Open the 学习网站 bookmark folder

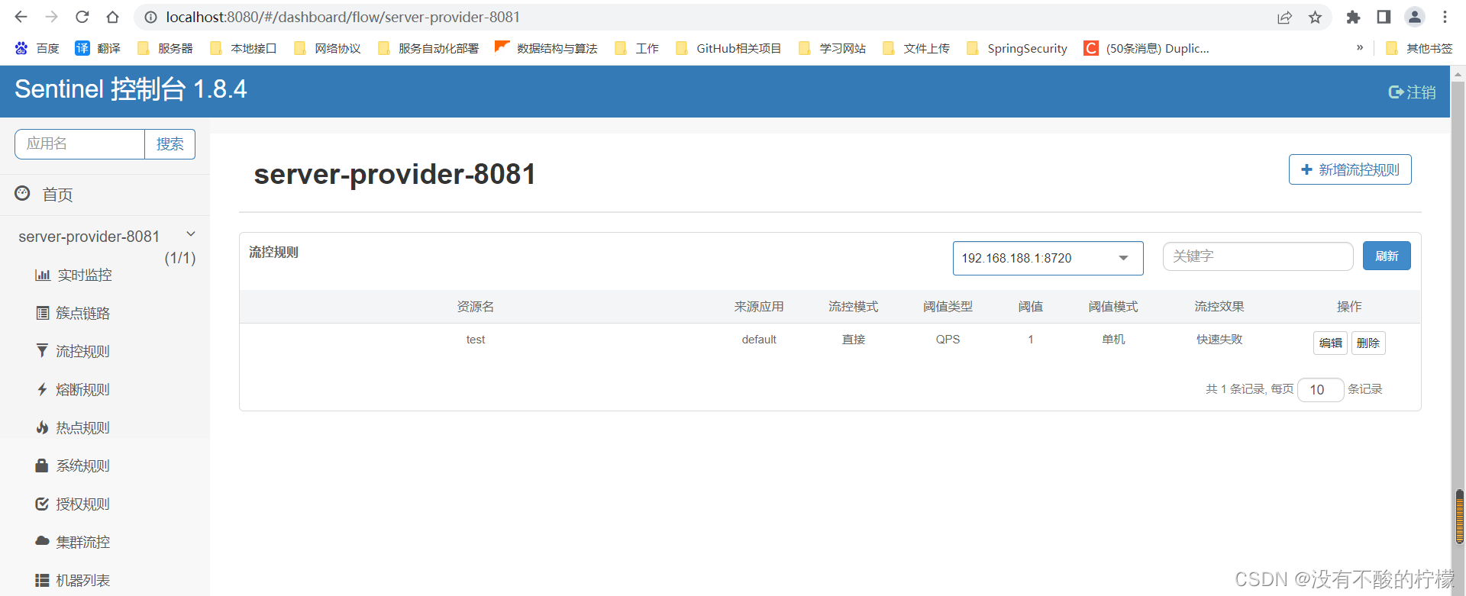pos(831,48)
